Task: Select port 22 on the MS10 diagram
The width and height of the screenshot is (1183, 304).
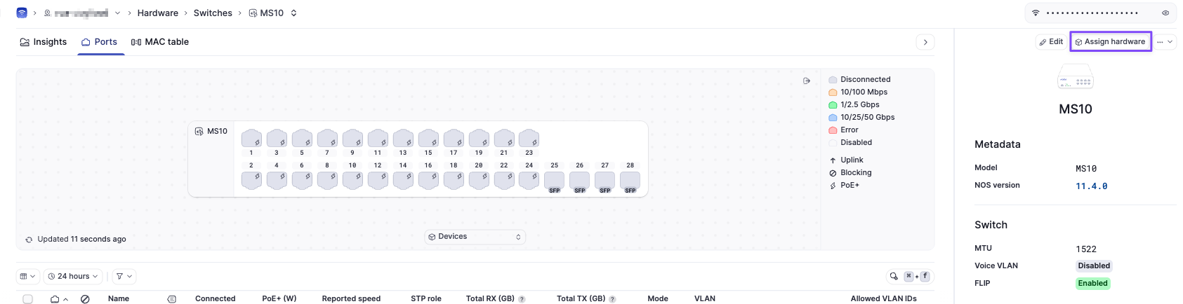Action: point(504,180)
